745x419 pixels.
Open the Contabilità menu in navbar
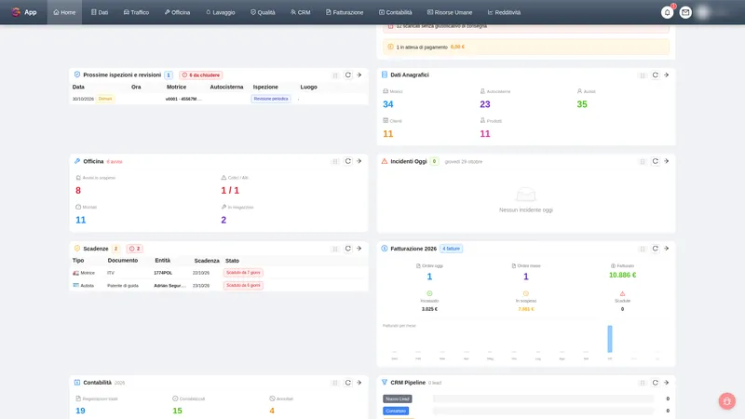pyautogui.click(x=395, y=12)
